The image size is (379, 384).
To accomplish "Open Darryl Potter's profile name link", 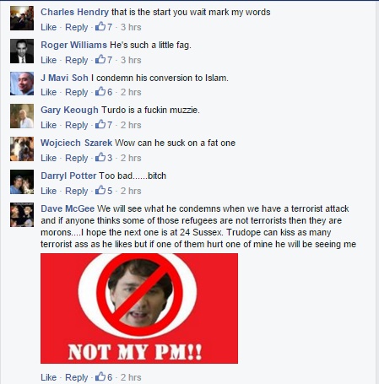I will (x=68, y=176).
